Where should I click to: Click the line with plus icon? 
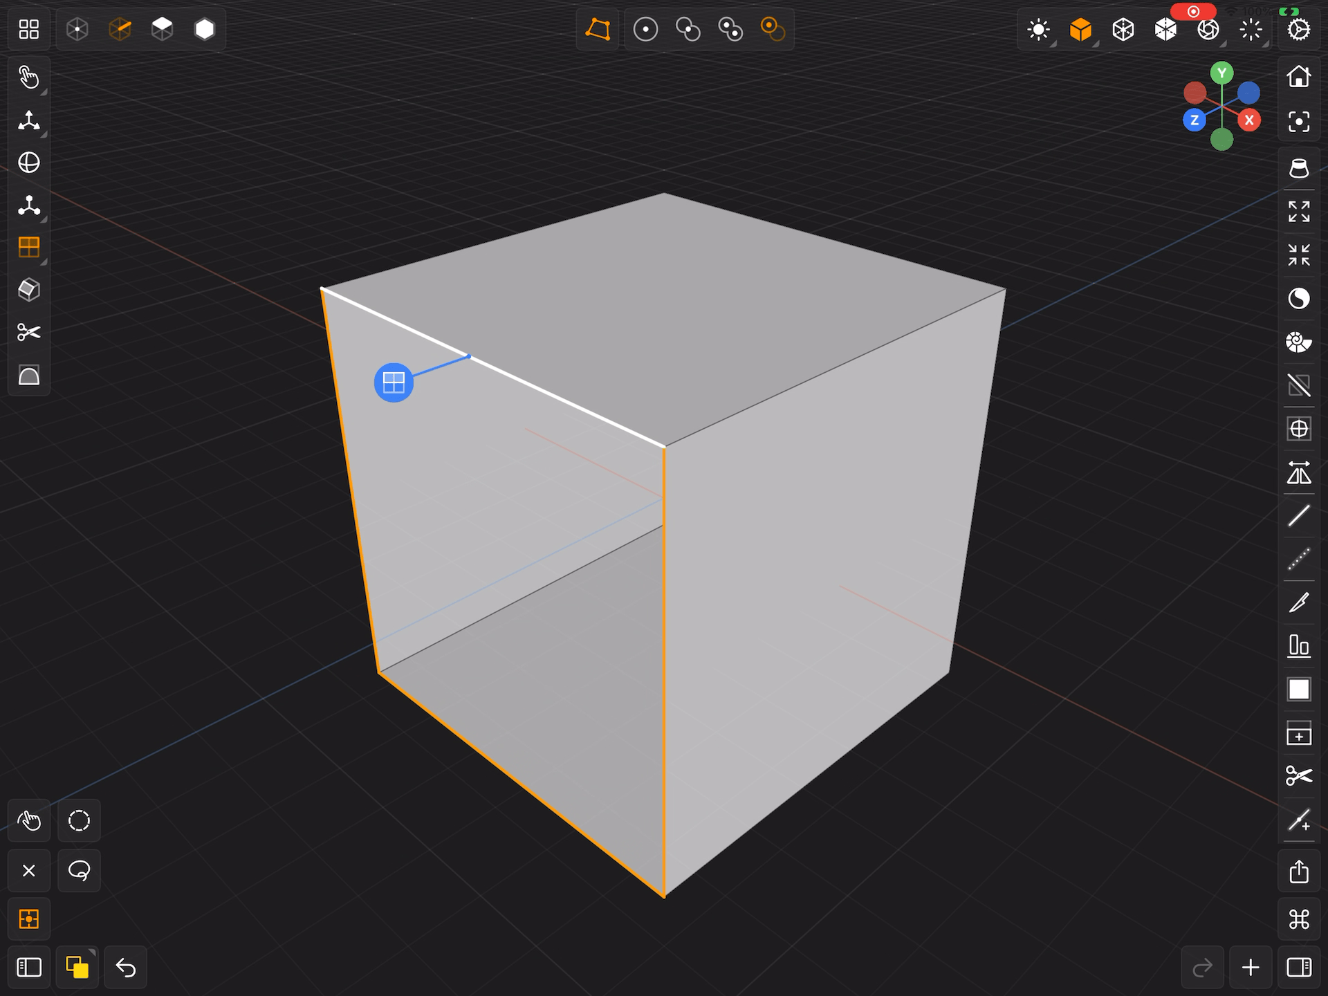[x=1299, y=820]
